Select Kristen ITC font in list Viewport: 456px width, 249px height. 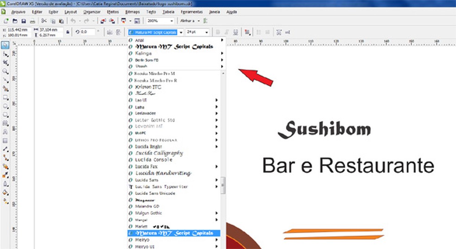tap(148, 87)
